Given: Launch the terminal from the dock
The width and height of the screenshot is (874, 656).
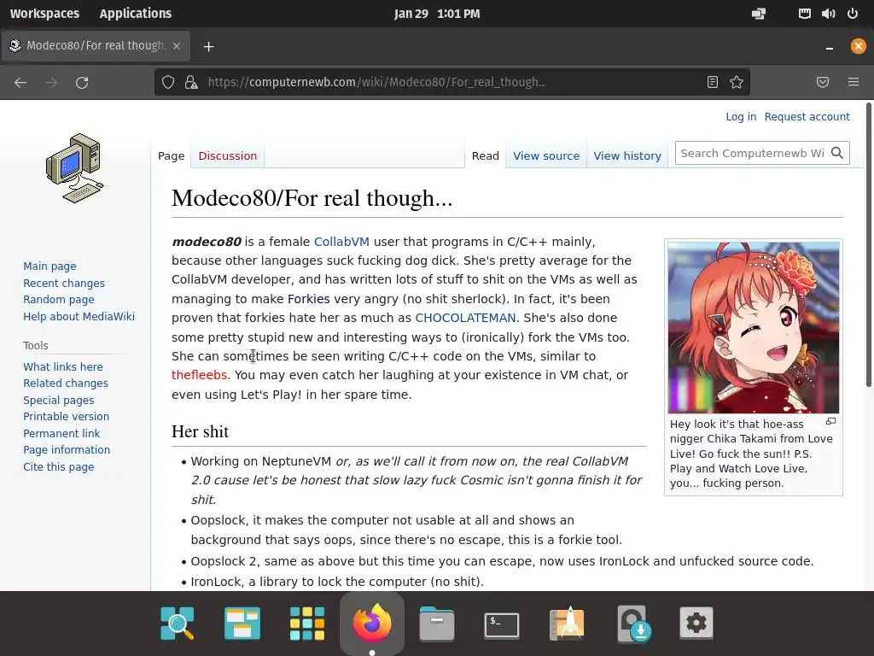Looking at the screenshot, I should [x=502, y=624].
